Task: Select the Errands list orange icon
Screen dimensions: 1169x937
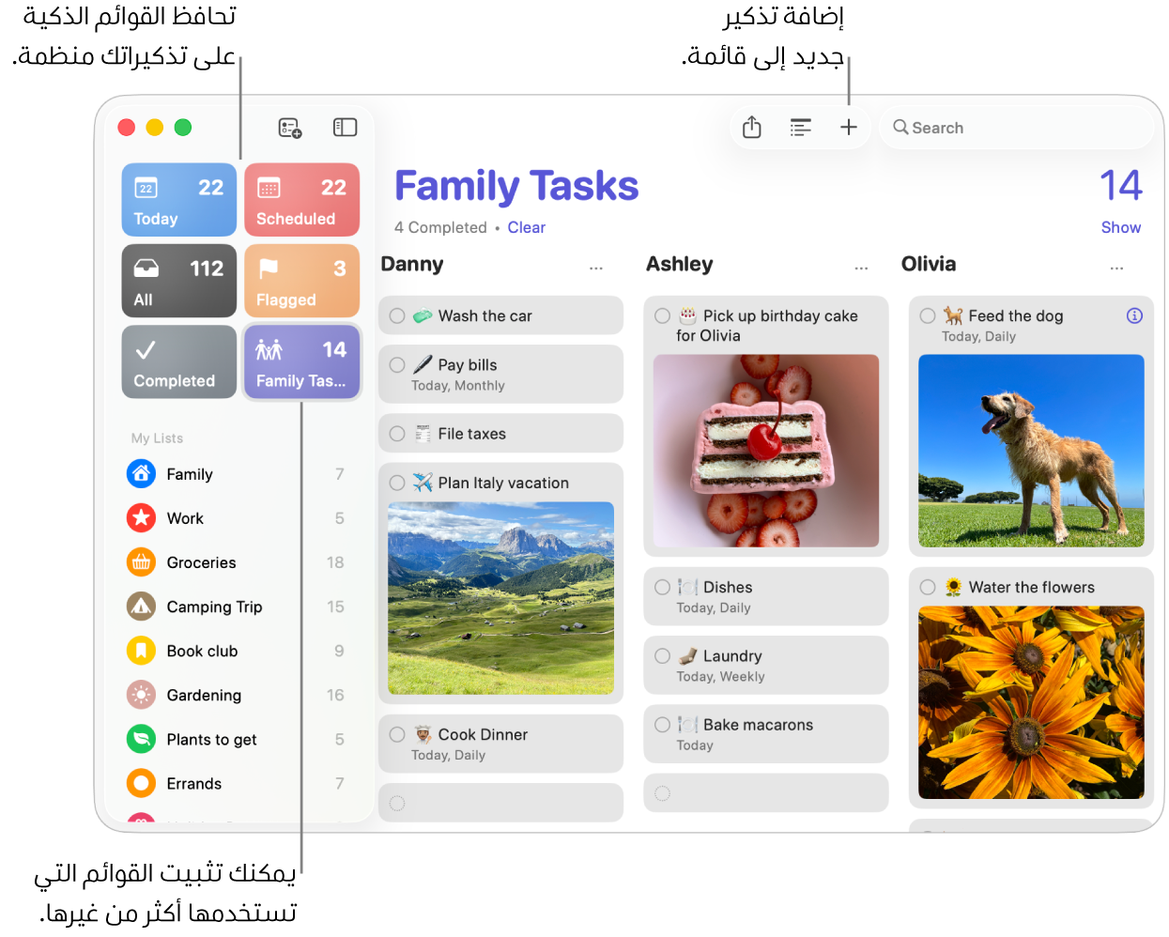Action: (x=141, y=783)
